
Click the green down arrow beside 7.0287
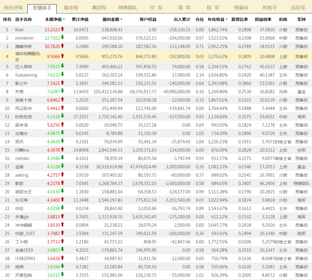[63, 91]
